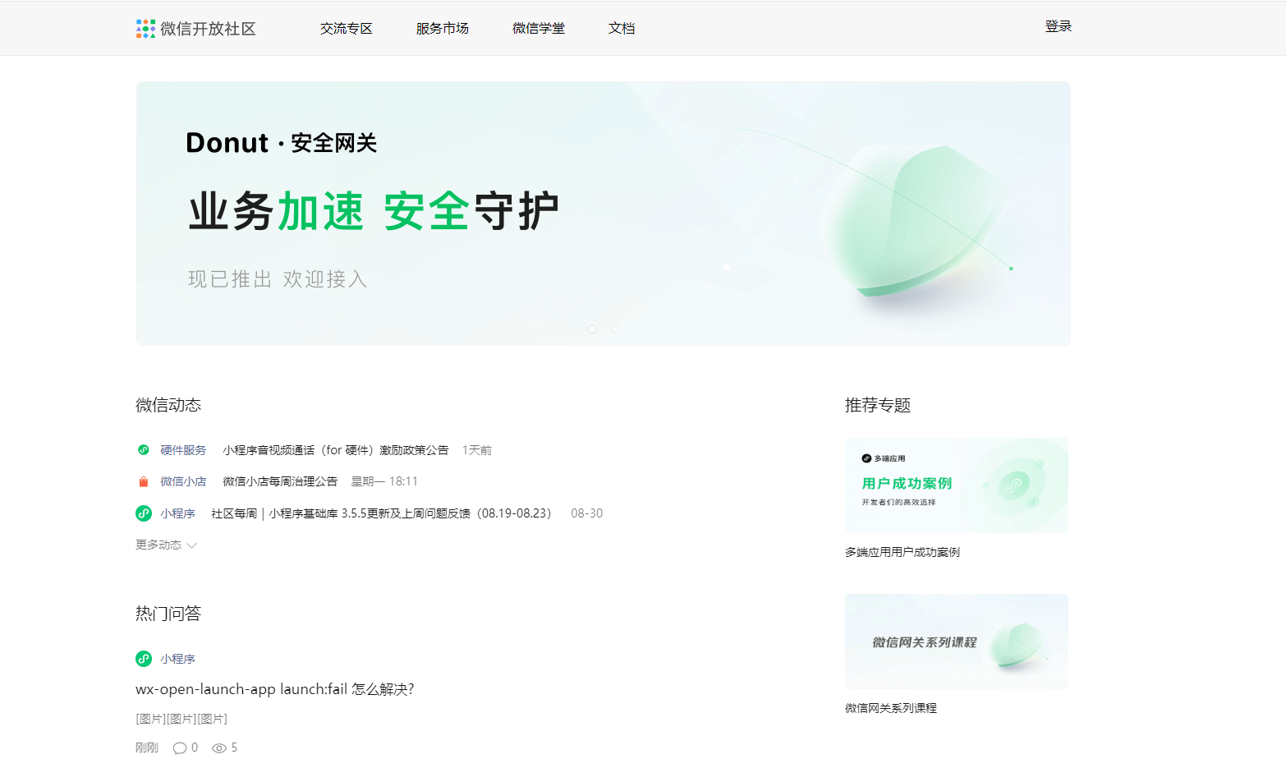Click the 小程序 icon under 热门问答
Viewport: 1286px width, 759px height.
(x=144, y=659)
